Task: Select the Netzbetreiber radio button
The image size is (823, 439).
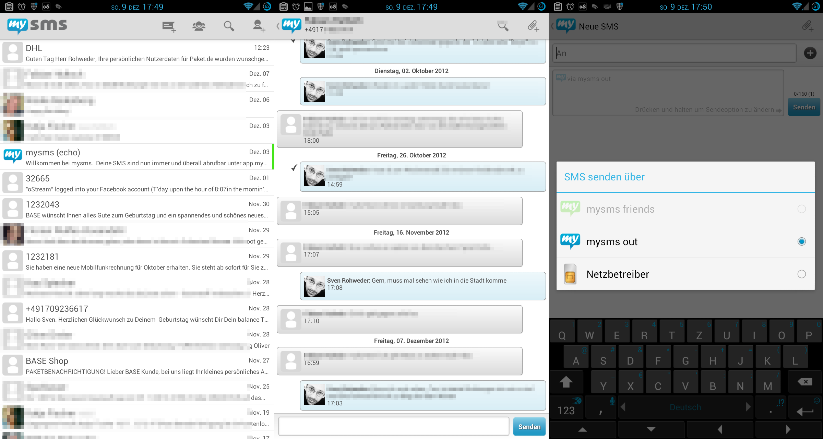Action: (x=801, y=274)
